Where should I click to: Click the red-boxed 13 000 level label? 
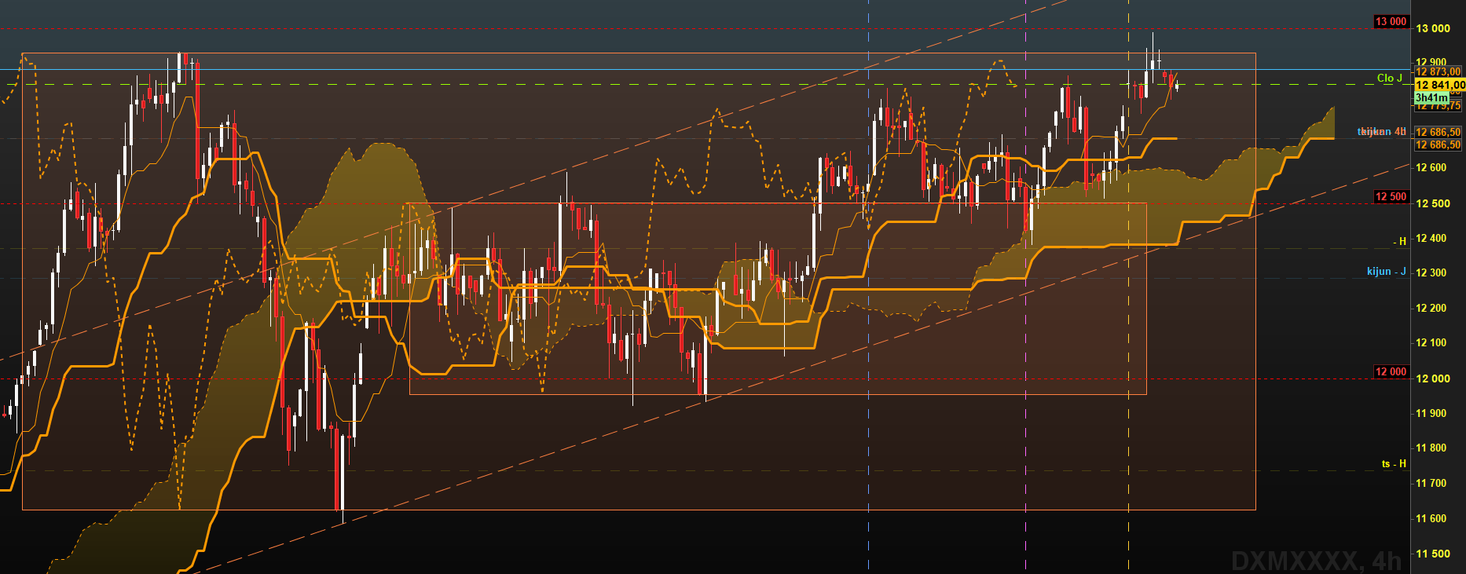tap(1391, 21)
